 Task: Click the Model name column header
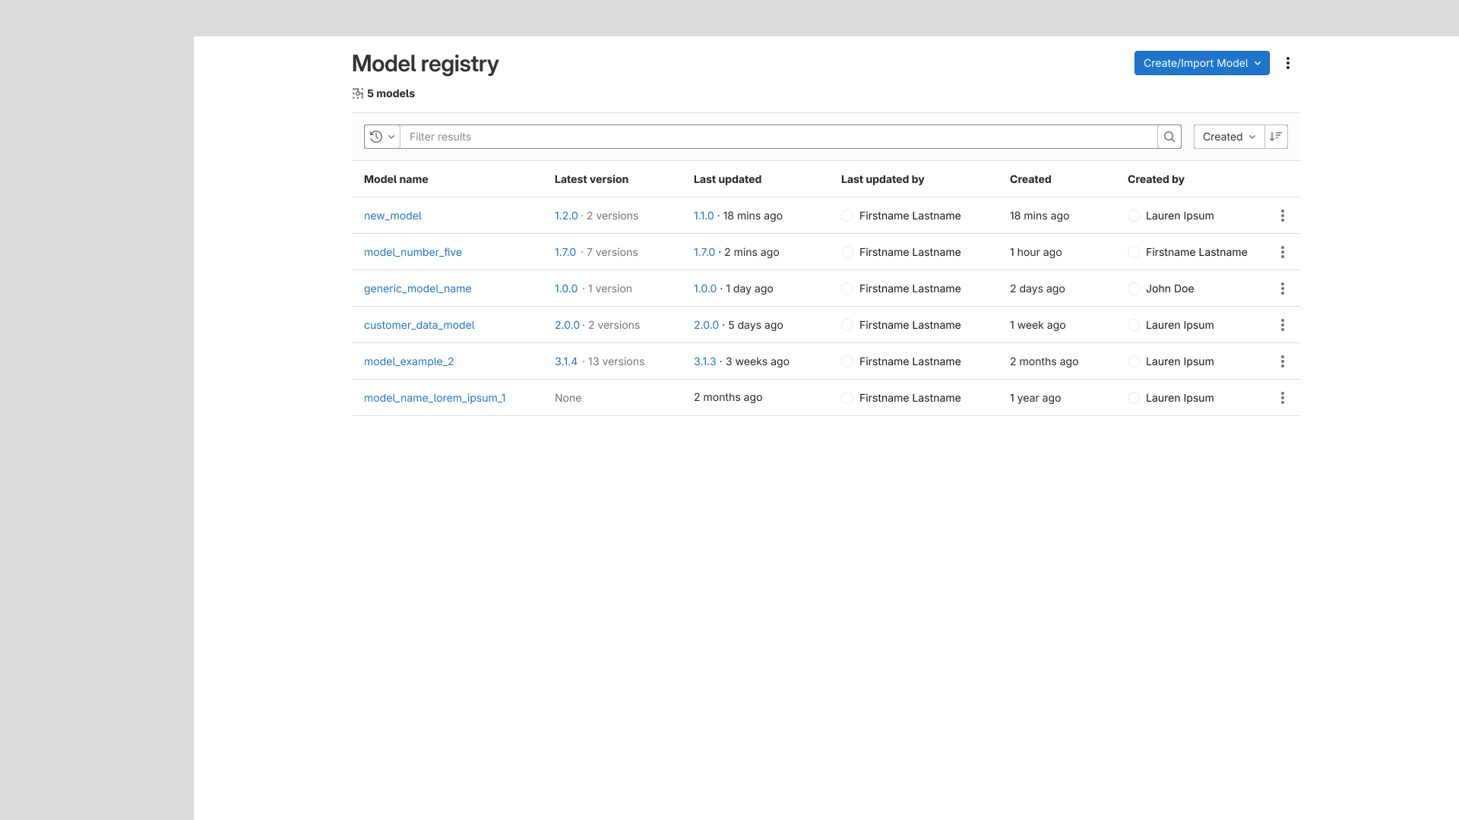pos(396,179)
